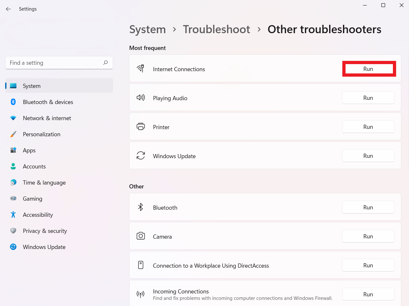Screen dimensions: 409x306
Task: Open Network & internet page
Action: pos(47,118)
